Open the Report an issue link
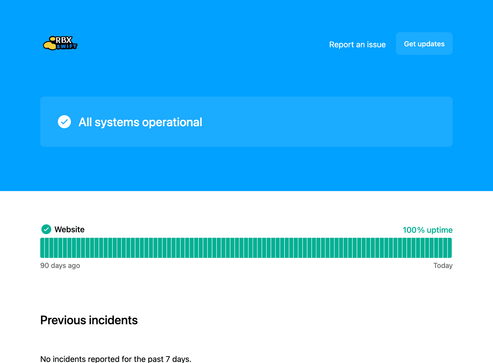Screen dimensions: 493x363 tap(357, 44)
